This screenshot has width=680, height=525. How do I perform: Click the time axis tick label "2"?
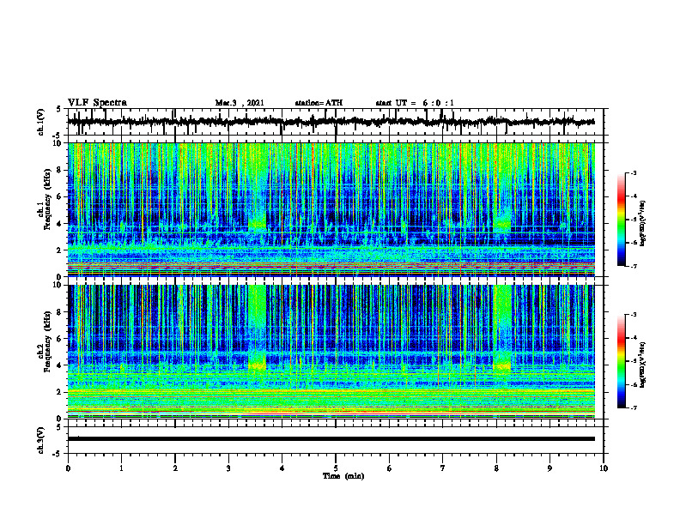click(x=175, y=468)
